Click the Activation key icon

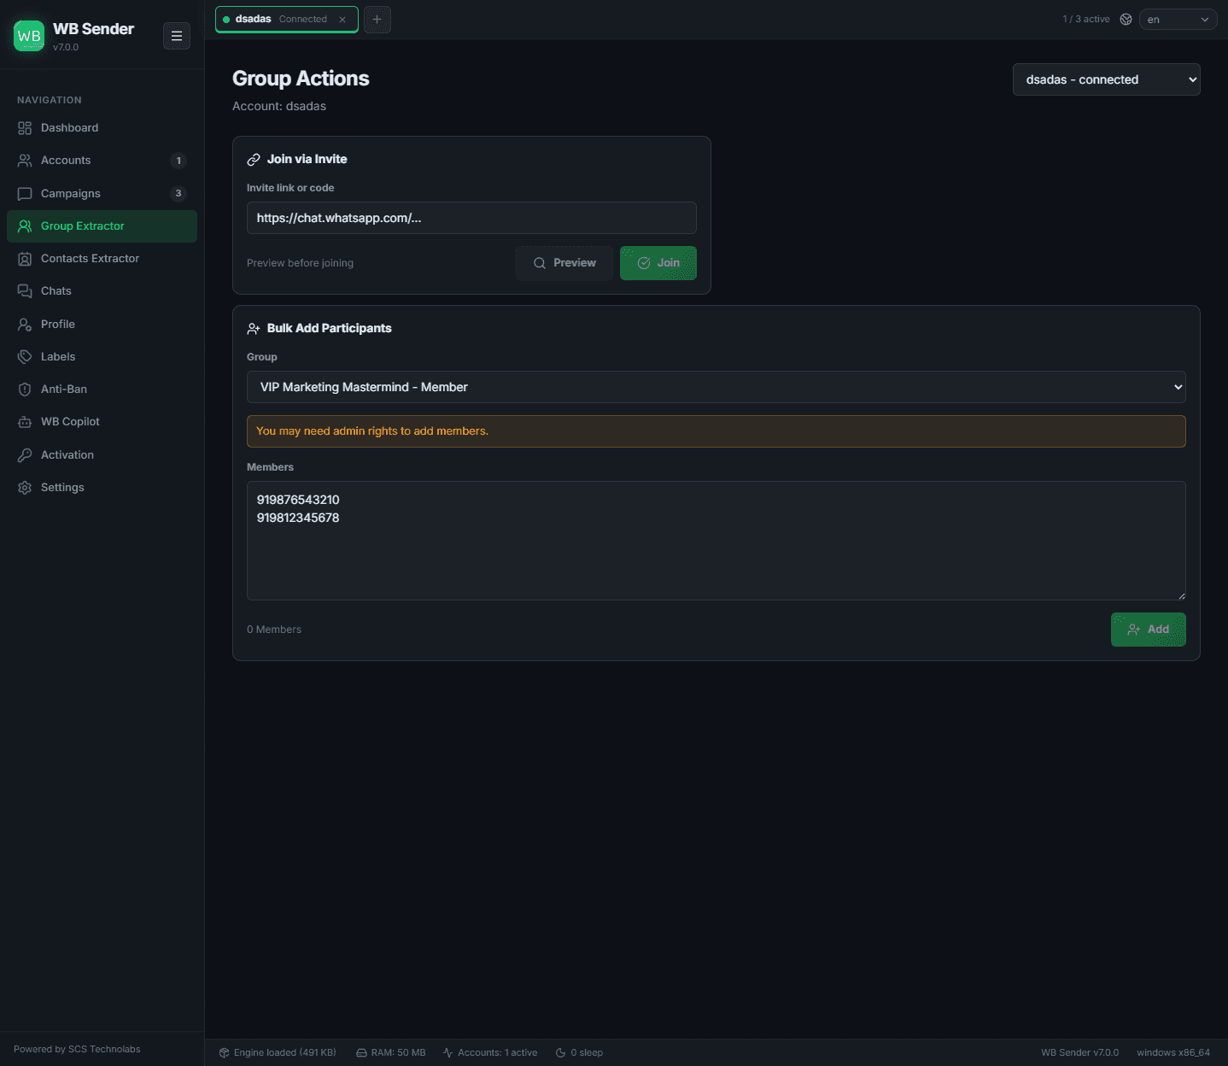(25, 455)
